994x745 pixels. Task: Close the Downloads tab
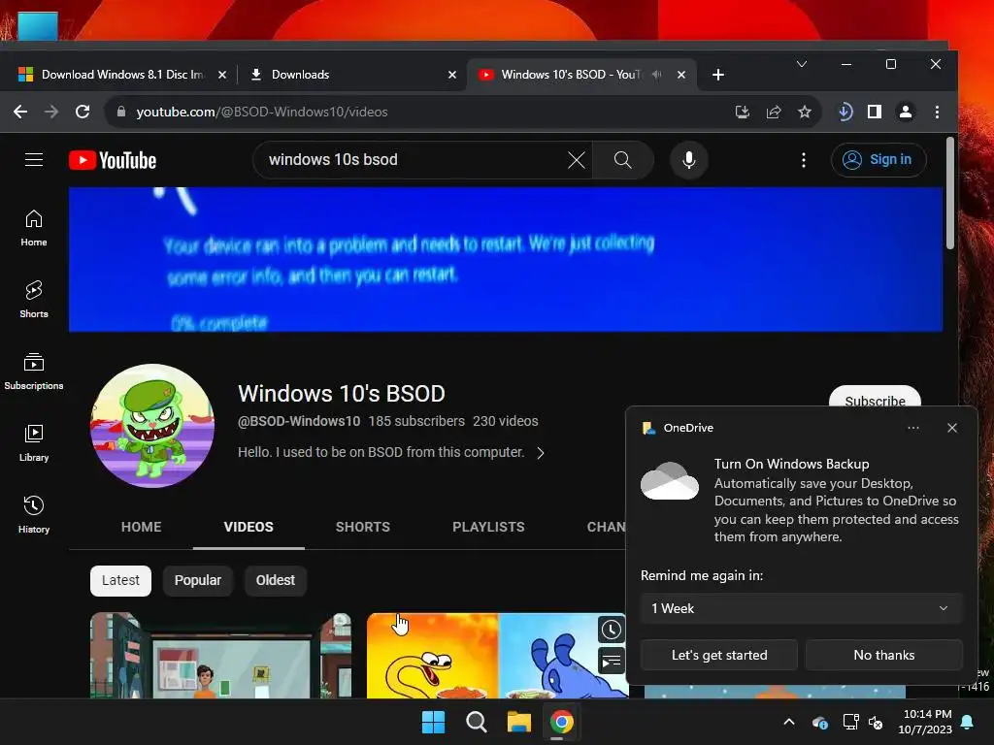[452, 75]
